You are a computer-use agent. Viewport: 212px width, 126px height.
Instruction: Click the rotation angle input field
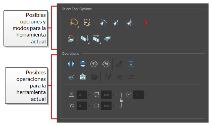[x=138, y=95]
